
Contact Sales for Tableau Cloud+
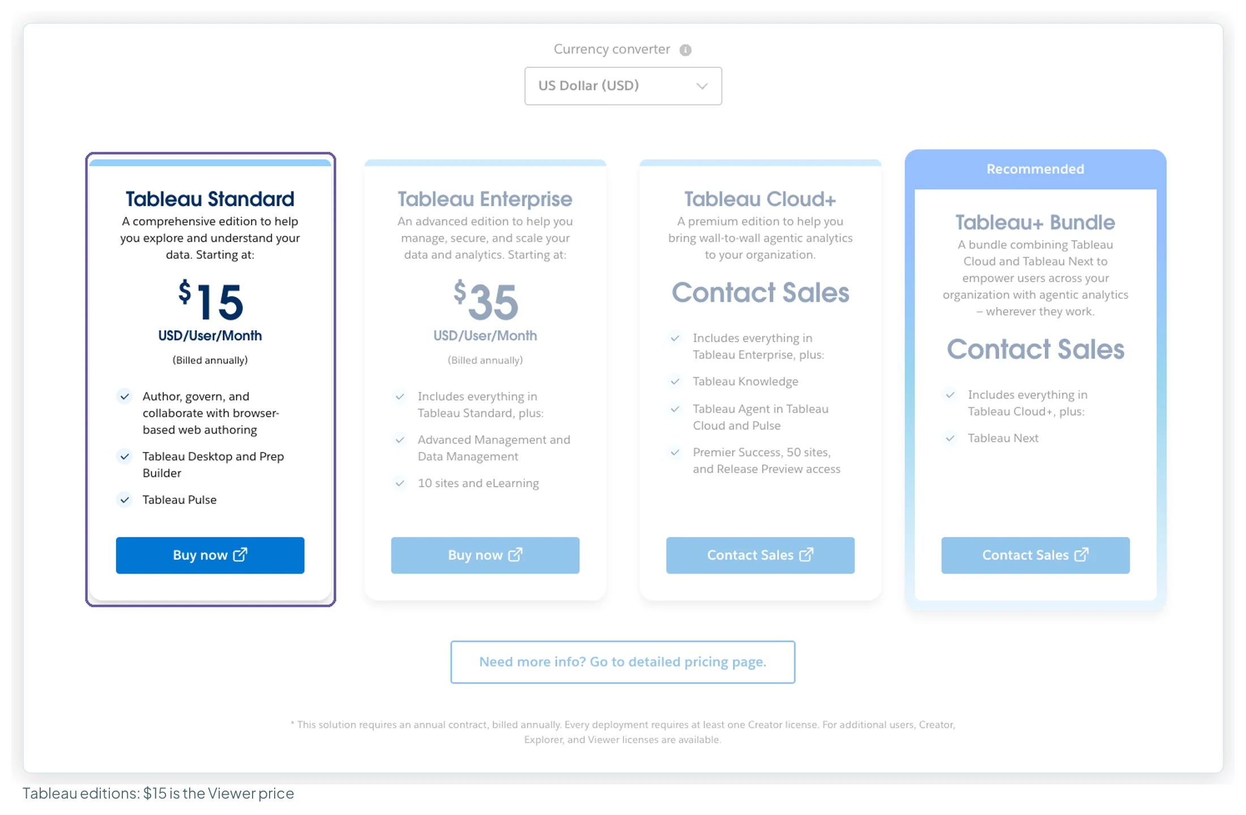(760, 555)
